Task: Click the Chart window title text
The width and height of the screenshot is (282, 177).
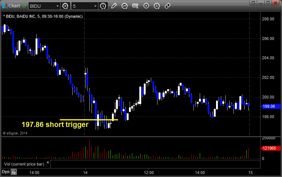Action: click(x=14, y=6)
